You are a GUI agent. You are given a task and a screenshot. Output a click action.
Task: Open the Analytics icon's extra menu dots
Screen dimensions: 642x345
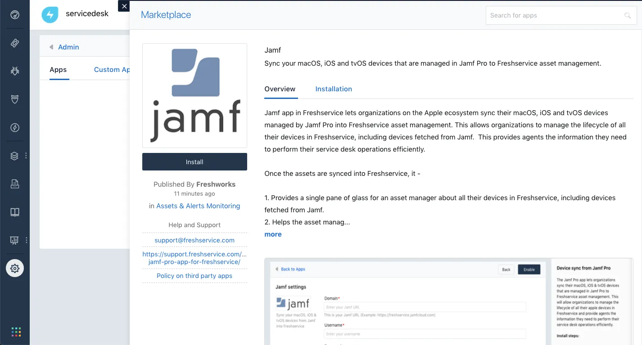[26, 240]
